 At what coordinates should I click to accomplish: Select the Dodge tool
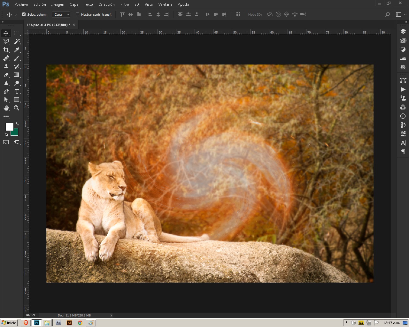(x=17, y=83)
